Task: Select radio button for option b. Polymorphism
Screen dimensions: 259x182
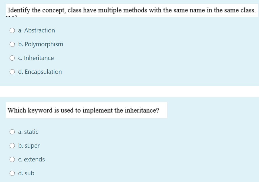Action: (12, 44)
